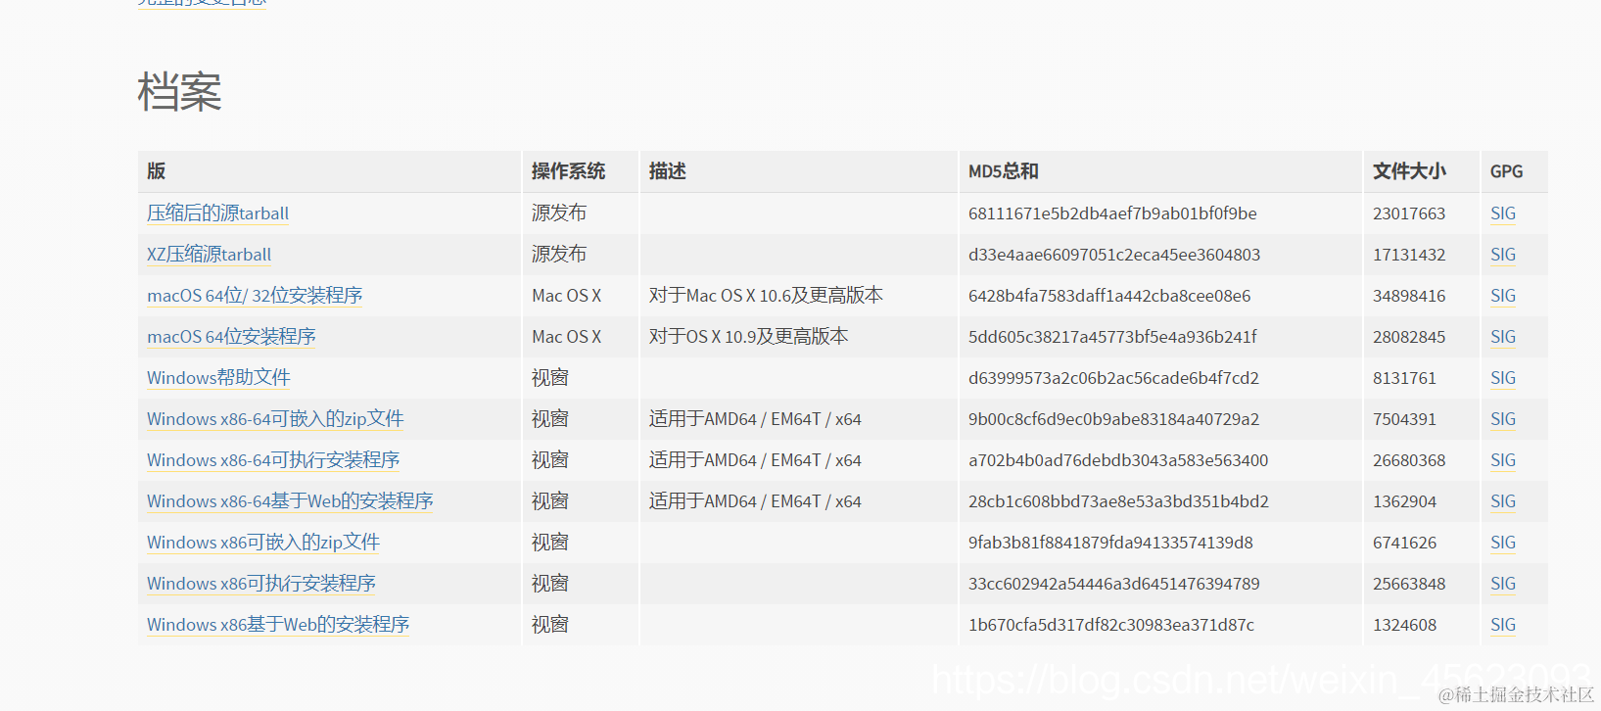Select MD5 value 1b670cfa5d317df82c30983ea371d87c
This screenshot has height=711, width=1601.
[1111, 625]
